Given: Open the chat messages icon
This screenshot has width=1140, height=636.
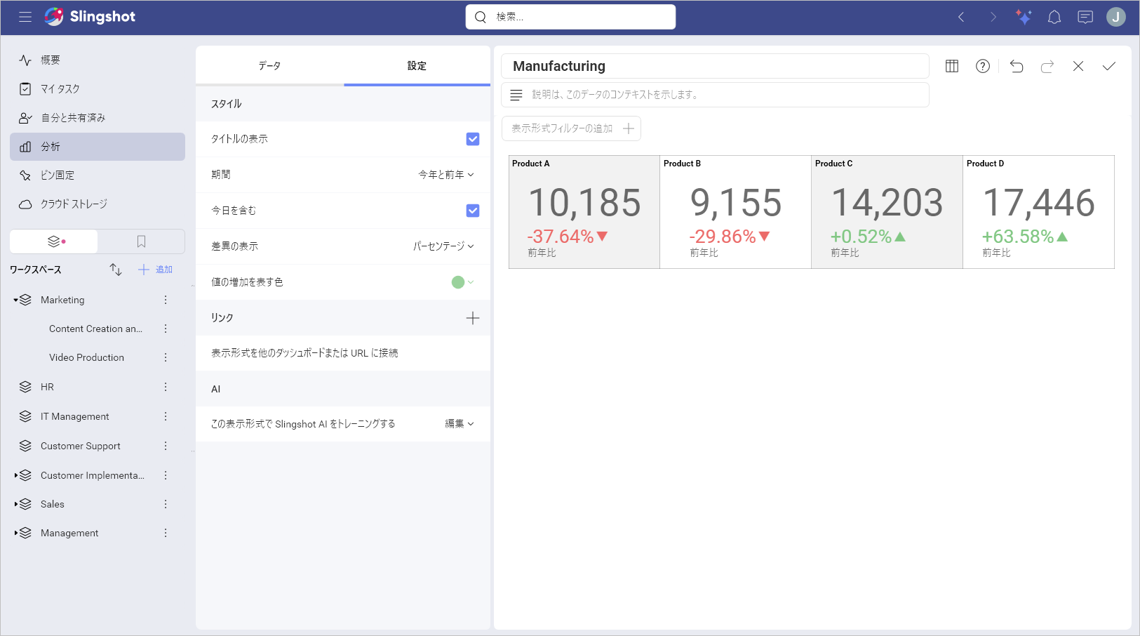Looking at the screenshot, I should click(1085, 18).
